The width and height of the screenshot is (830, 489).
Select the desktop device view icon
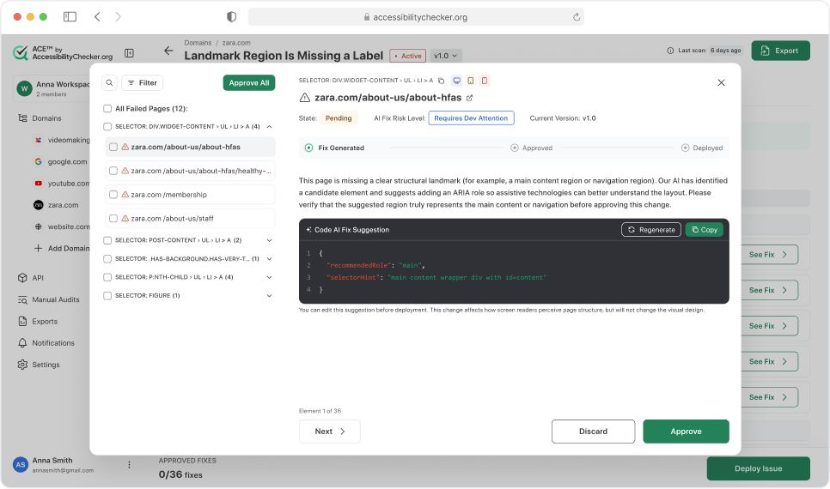pos(456,81)
